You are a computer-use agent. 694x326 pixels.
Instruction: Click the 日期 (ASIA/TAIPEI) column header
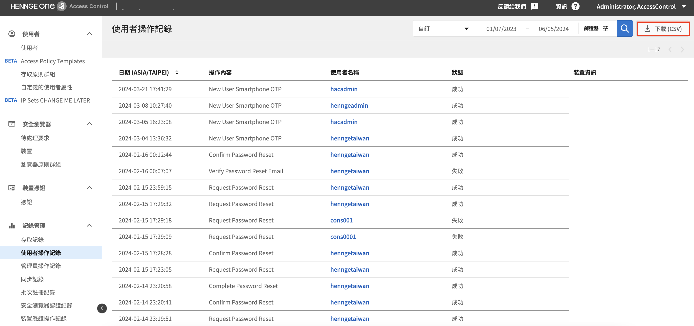tap(144, 73)
